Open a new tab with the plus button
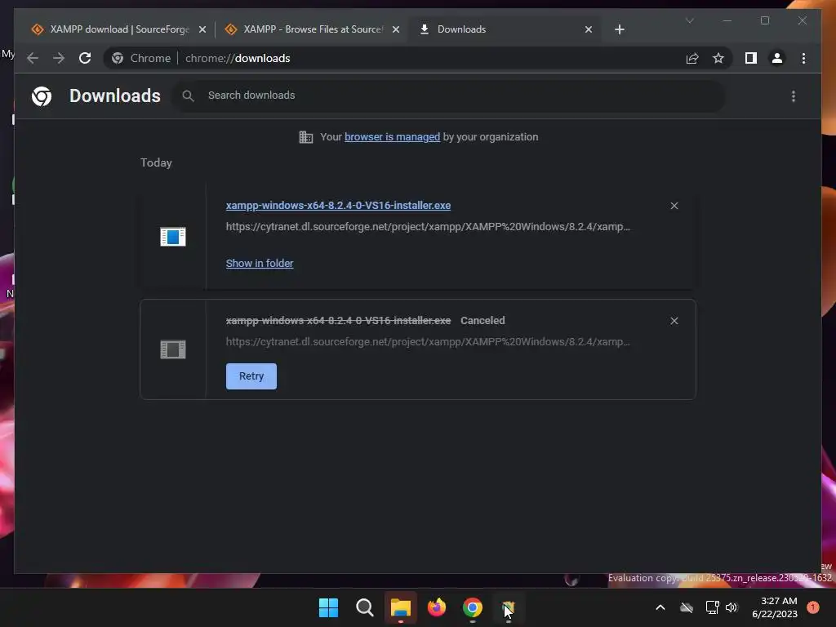The height and width of the screenshot is (627, 836). pyautogui.click(x=620, y=29)
